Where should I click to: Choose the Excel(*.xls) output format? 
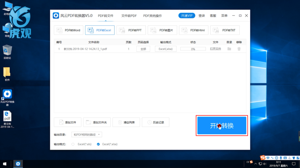(x=73, y=144)
